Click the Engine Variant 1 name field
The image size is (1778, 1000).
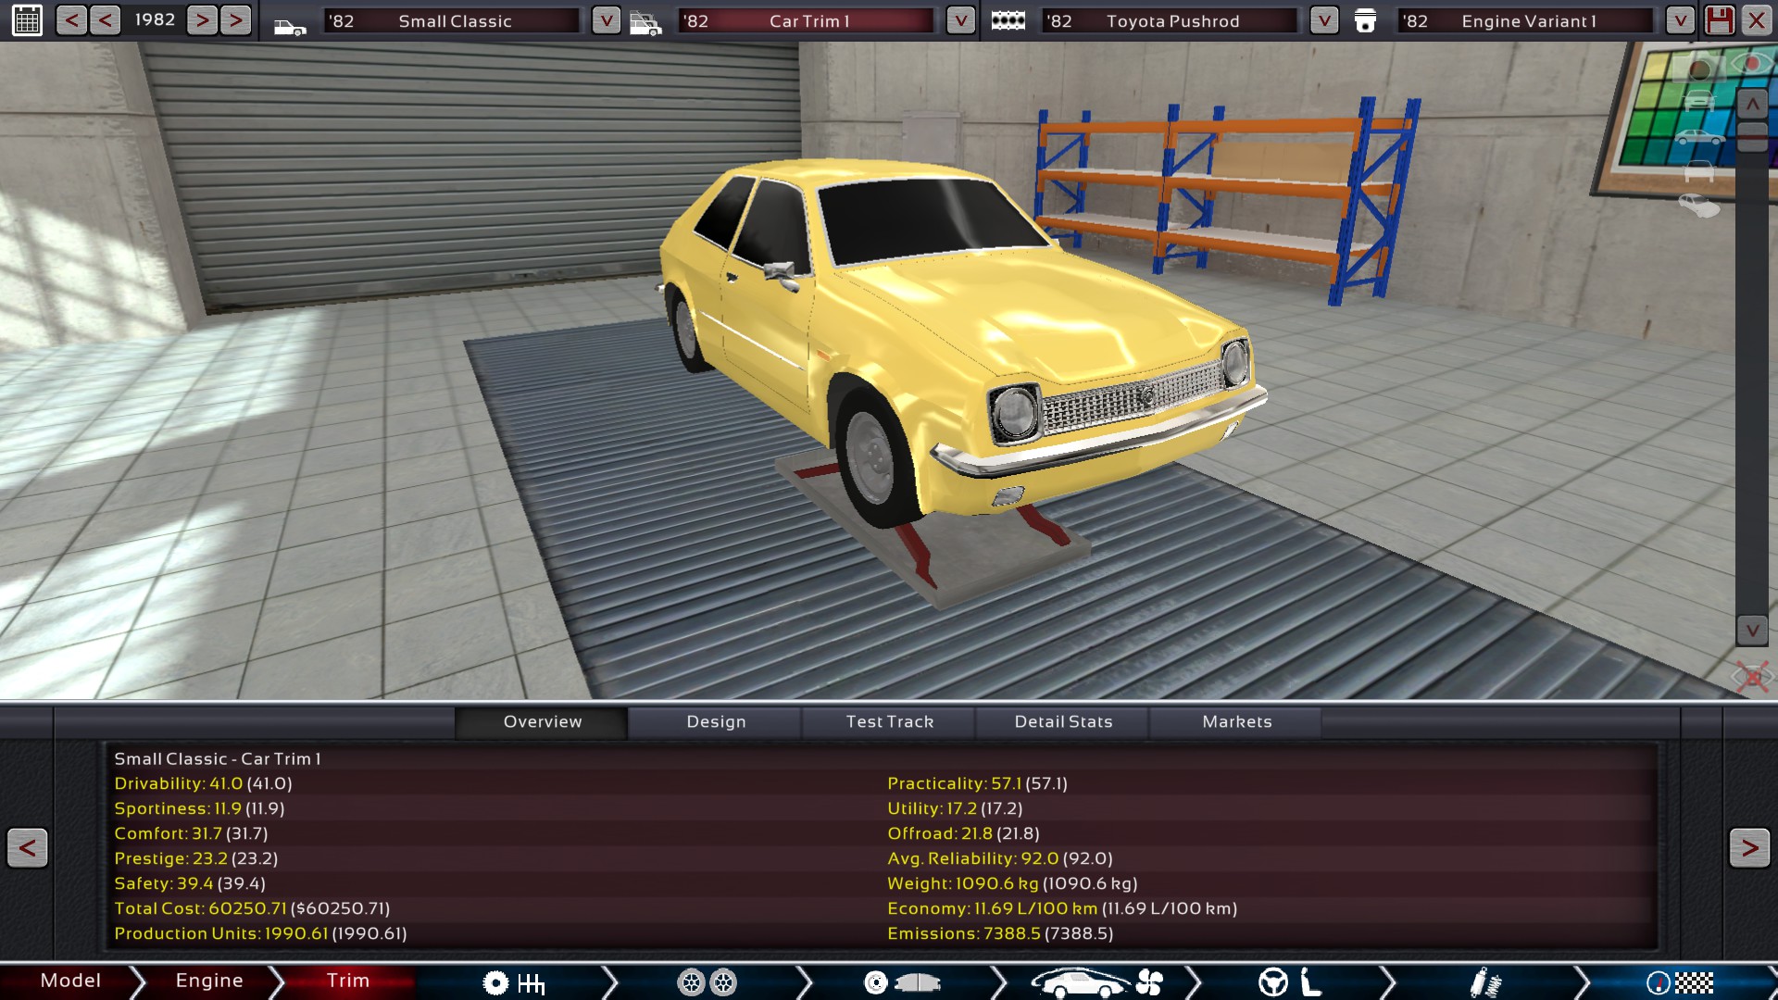coord(1527,20)
